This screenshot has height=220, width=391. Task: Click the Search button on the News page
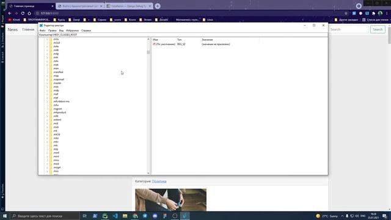378,29
